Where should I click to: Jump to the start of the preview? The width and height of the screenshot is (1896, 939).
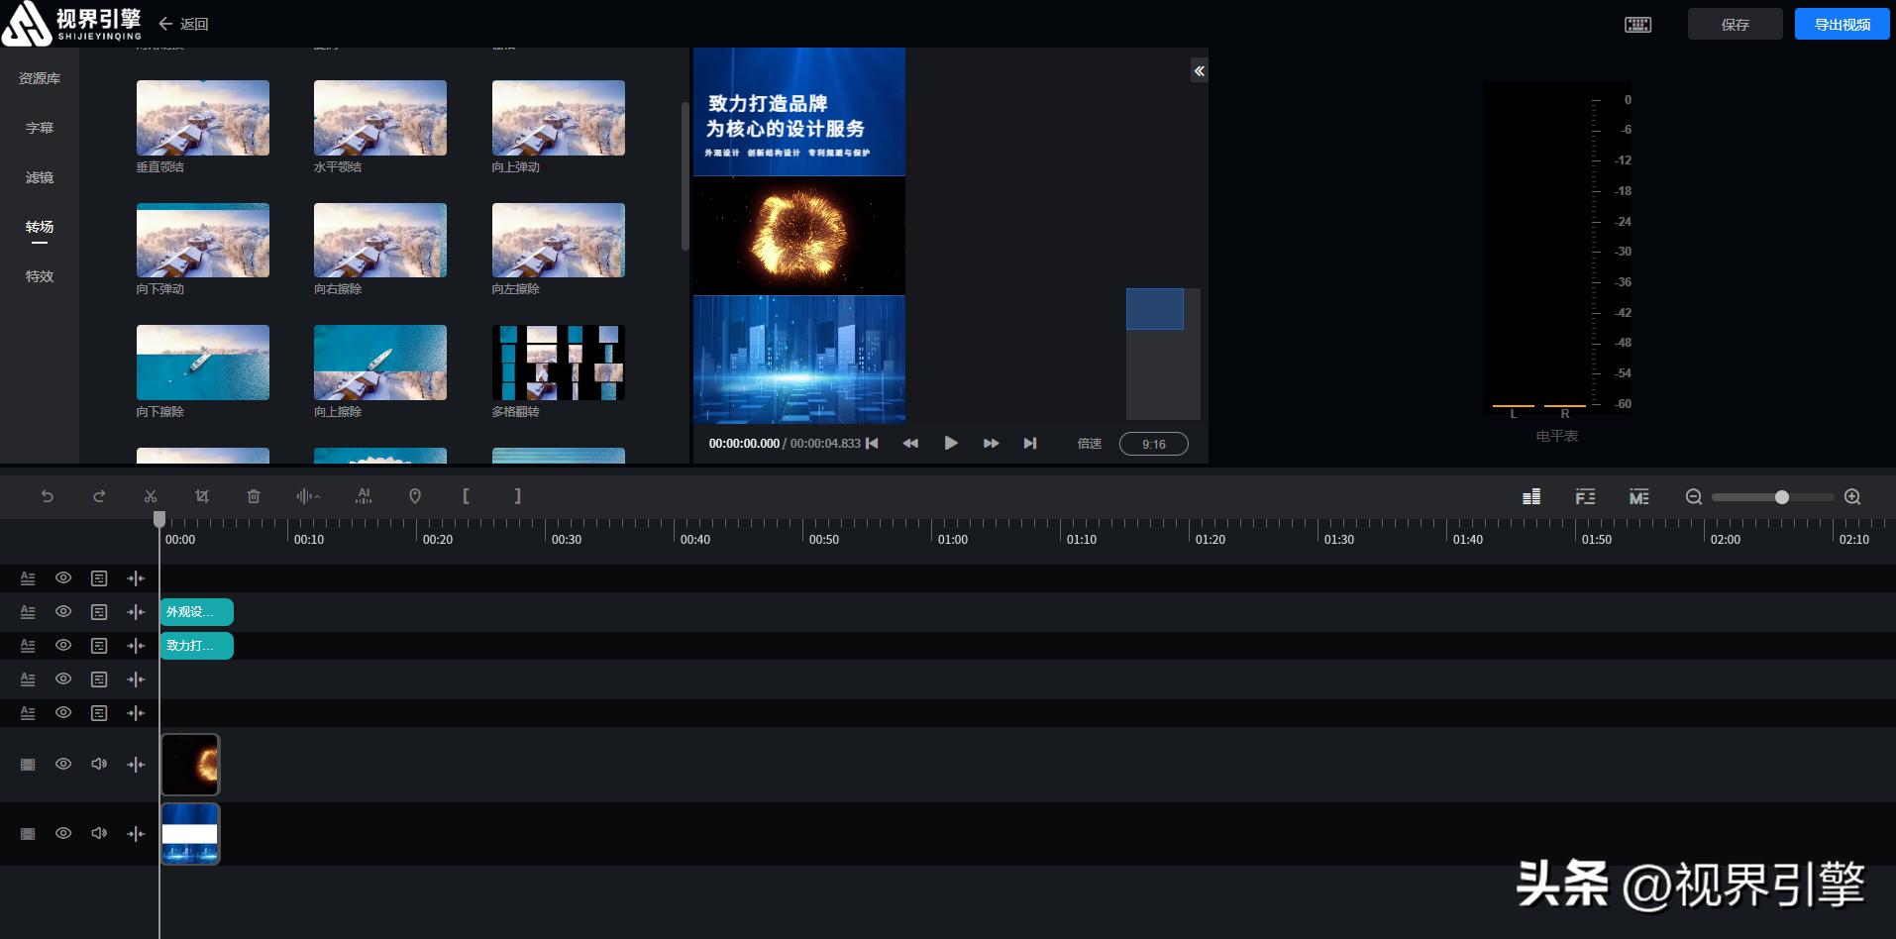point(872,443)
